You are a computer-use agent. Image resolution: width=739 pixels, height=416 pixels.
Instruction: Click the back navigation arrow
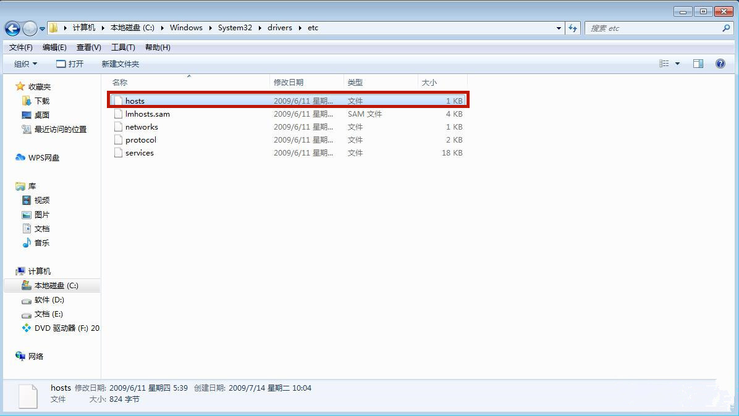(x=12, y=28)
